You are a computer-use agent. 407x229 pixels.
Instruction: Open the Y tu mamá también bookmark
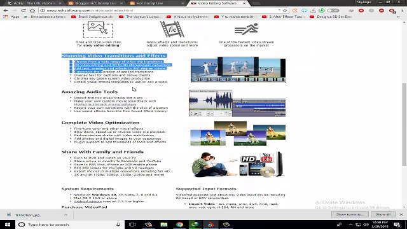235,17
